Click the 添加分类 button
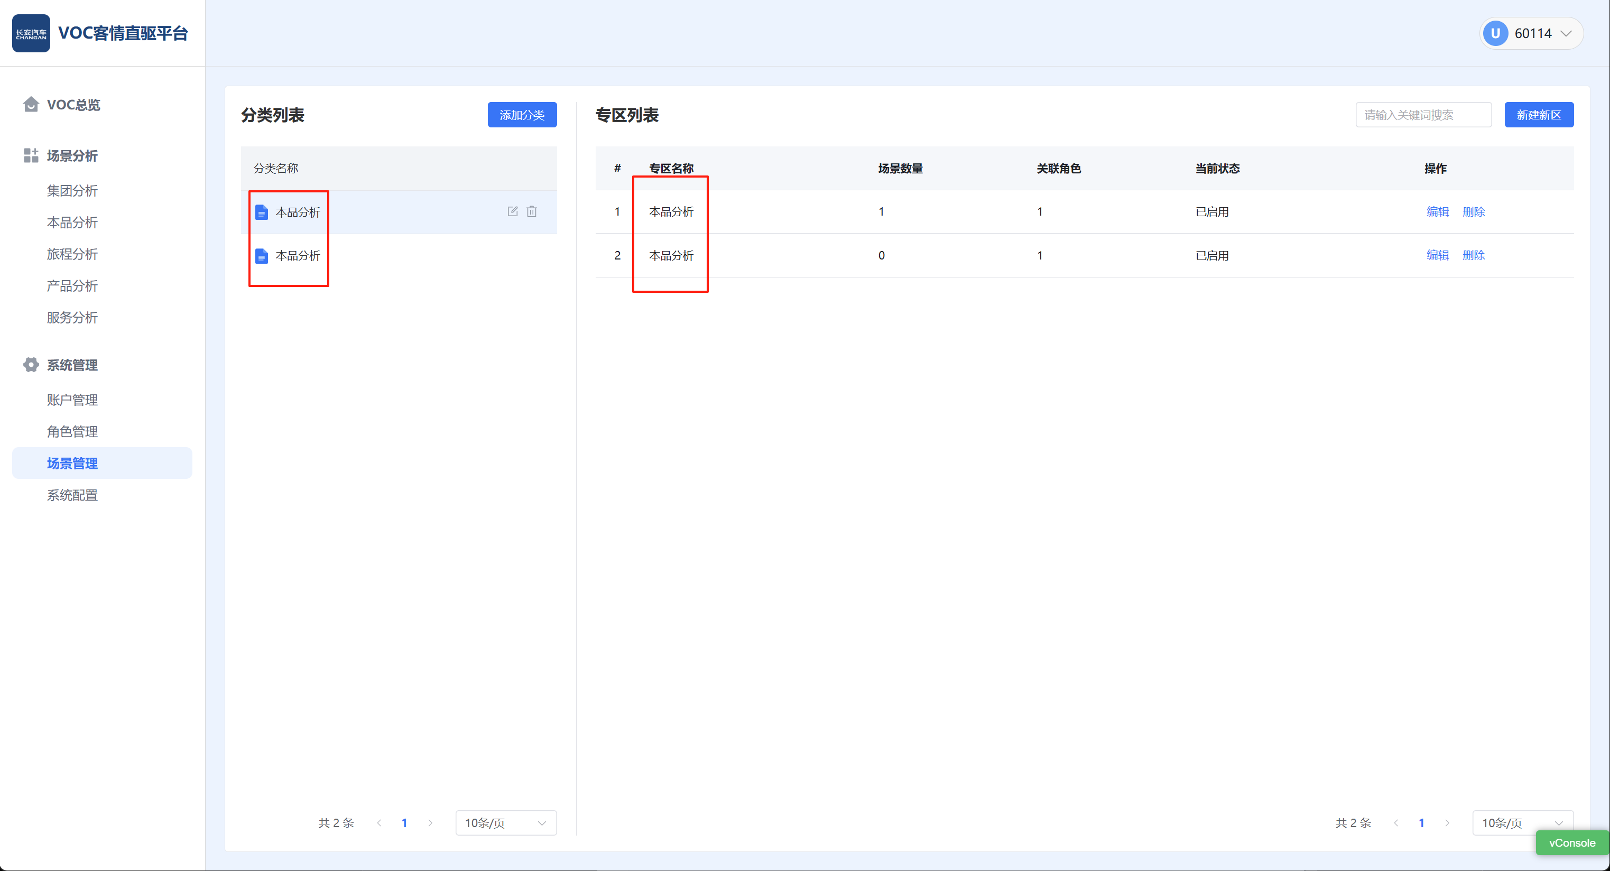 [522, 115]
